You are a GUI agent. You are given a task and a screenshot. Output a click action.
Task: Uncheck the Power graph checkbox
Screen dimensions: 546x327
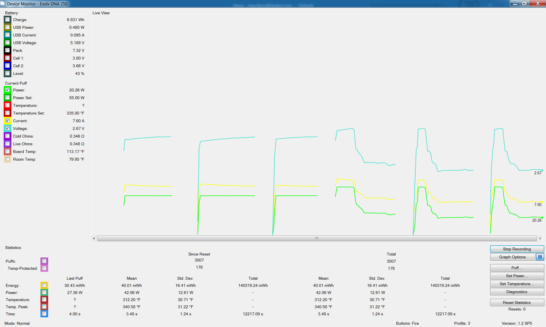[x=8, y=90]
